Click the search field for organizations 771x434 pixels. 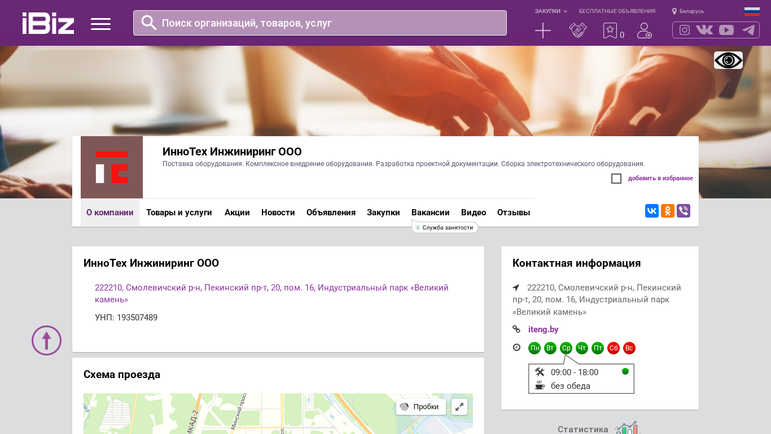click(x=320, y=23)
